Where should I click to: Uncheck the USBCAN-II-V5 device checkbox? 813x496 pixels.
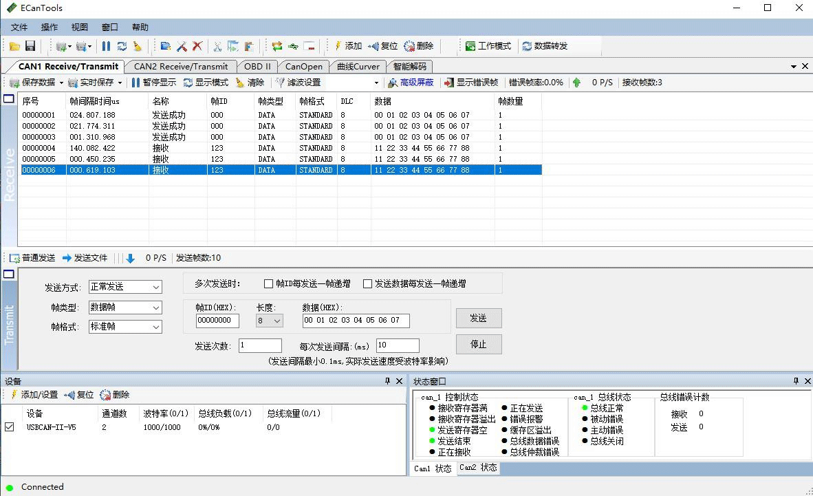pyautogui.click(x=10, y=427)
